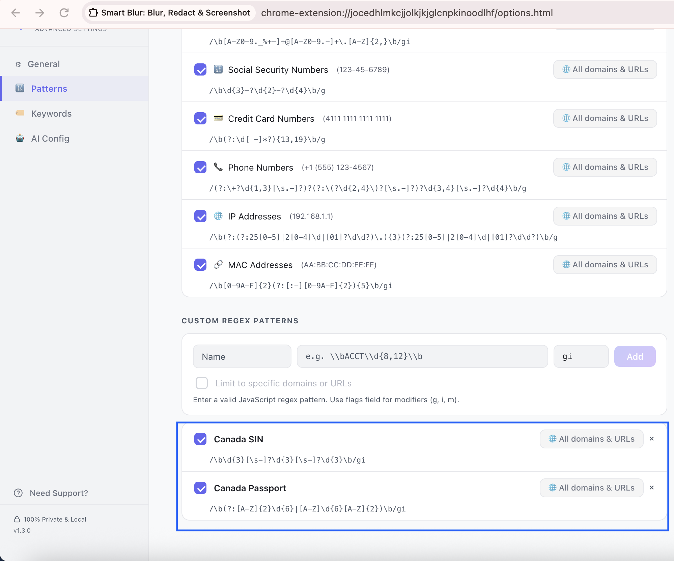Open domain scope for Canada Passport
674x561 pixels.
click(x=591, y=488)
